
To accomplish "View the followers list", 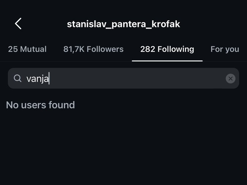I will point(93,49).
